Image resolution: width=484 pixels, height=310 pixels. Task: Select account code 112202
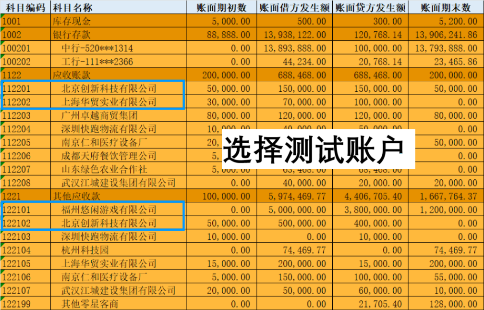tap(25, 102)
